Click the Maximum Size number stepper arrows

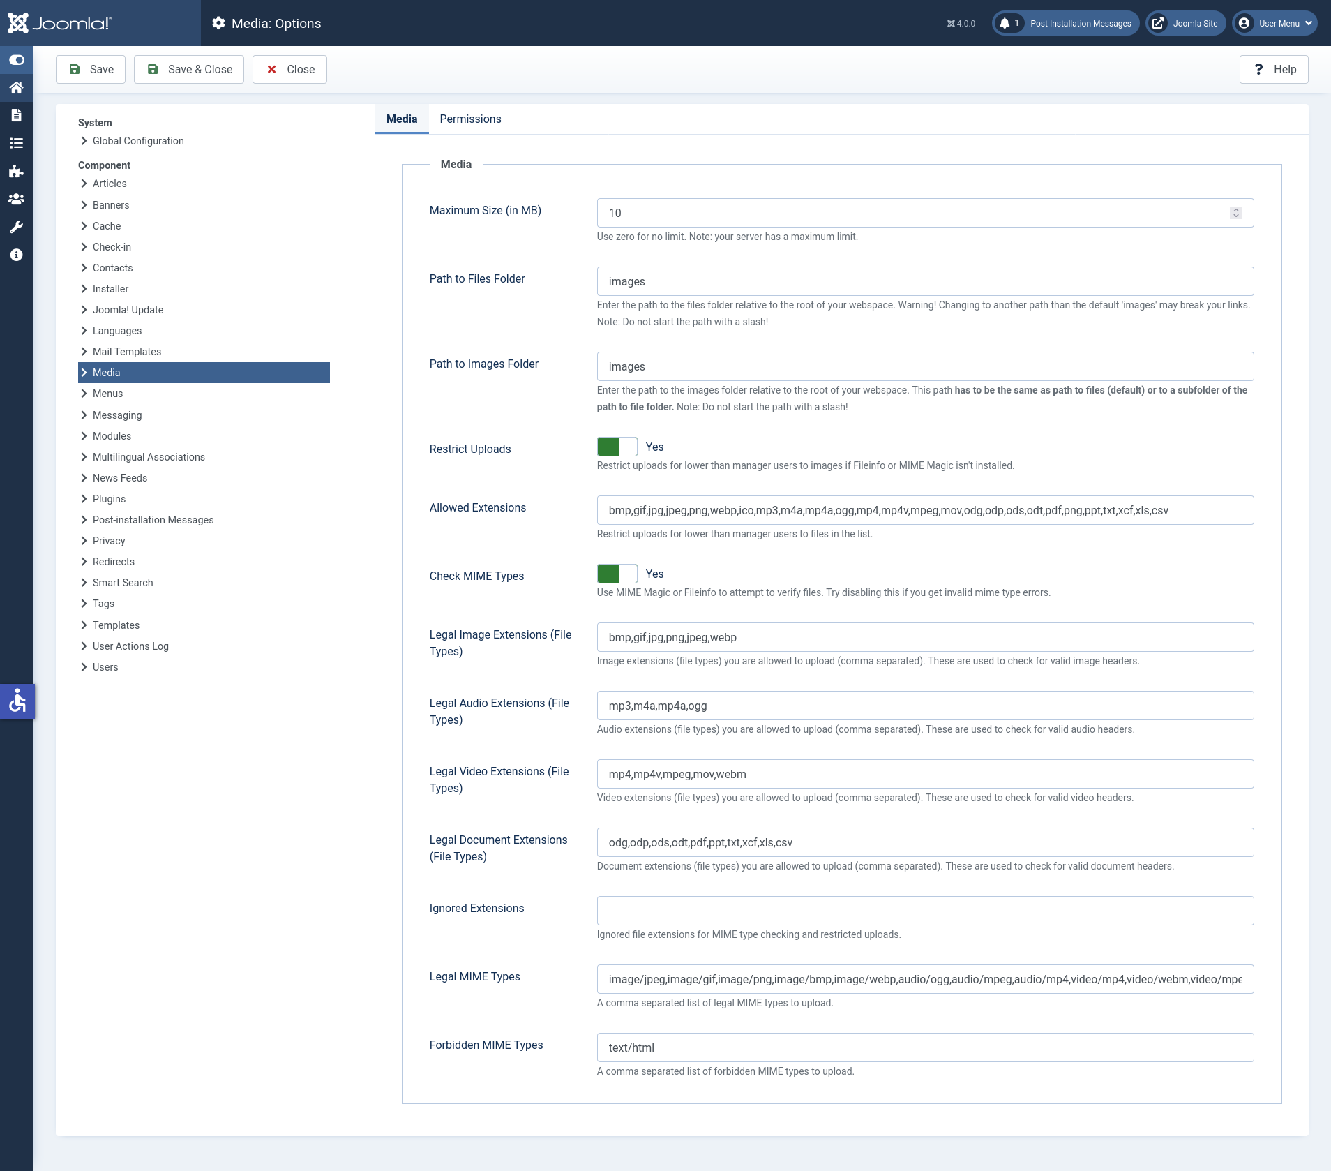coord(1235,213)
